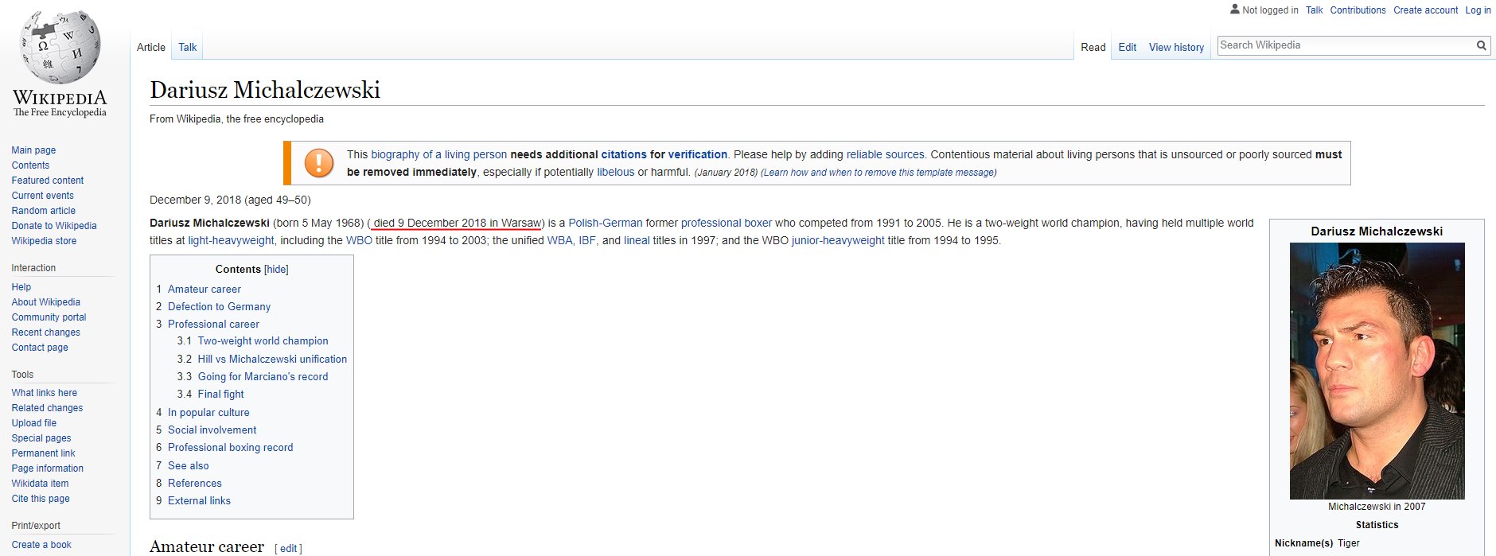1496x556 pixels.
Task: Visit the Community portal
Action: tap(49, 317)
